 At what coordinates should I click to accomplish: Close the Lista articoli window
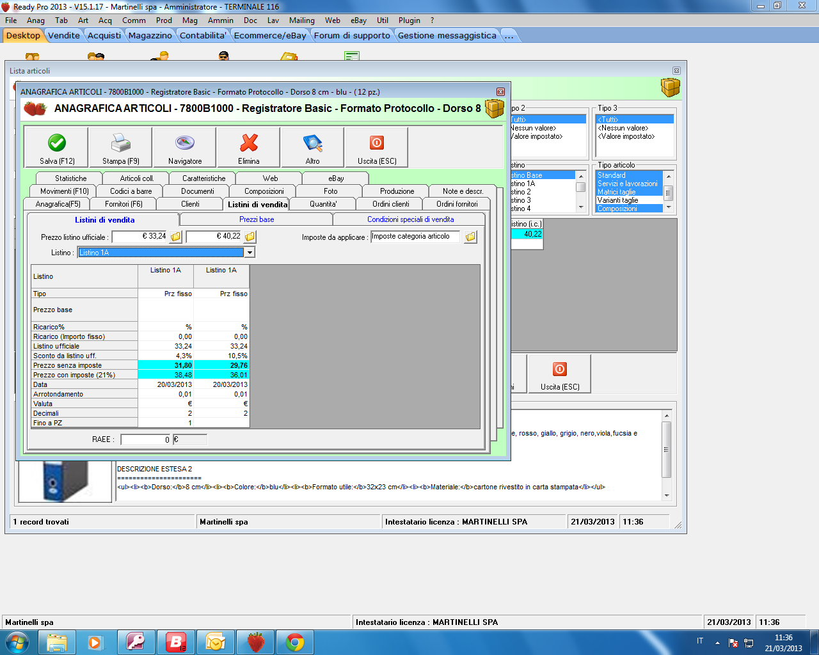click(x=676, y=71)
